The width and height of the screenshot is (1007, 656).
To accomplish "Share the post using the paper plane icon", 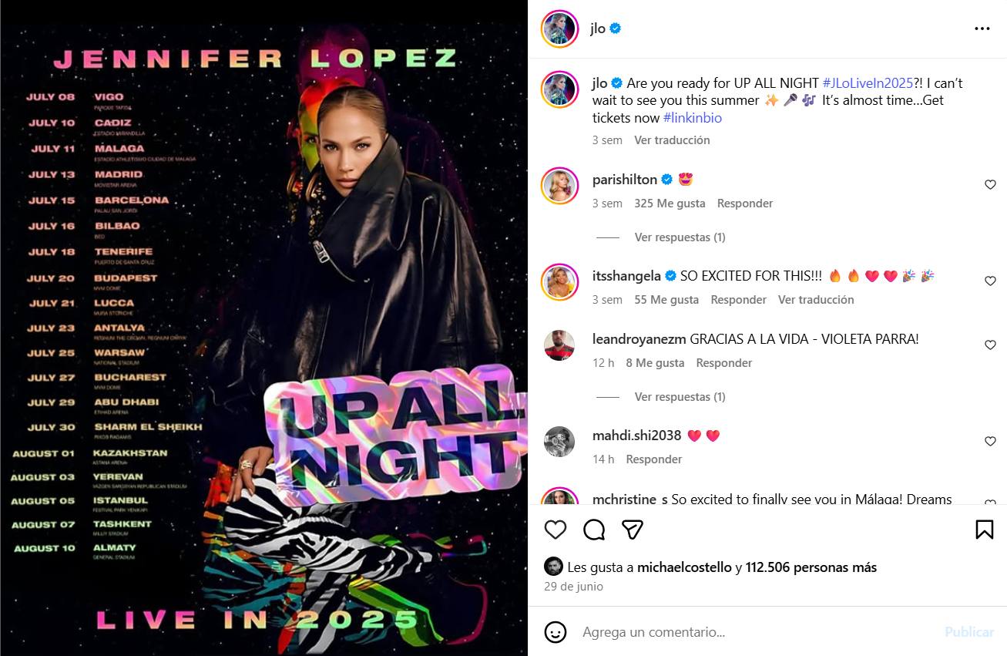I will click(633, 530).
